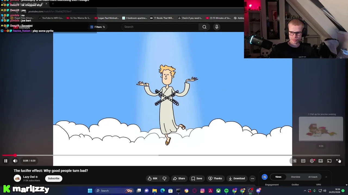Open 'Logan Paul Motivati...' bookmark

(106, 18)
